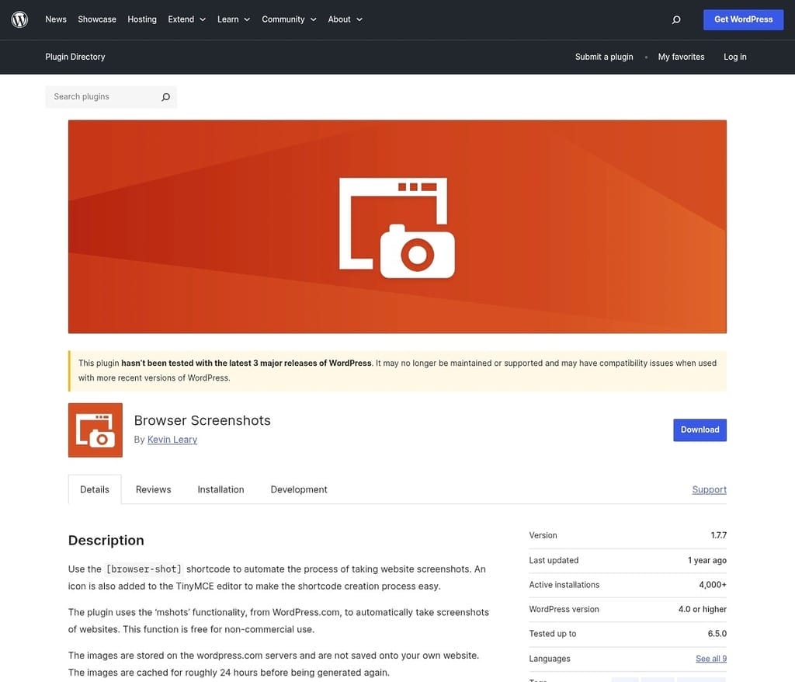Open the Hosting menu item
Image resolution: width=795 pixels, height=682 pixels.
pyautogui.click(x=142, y=19)
